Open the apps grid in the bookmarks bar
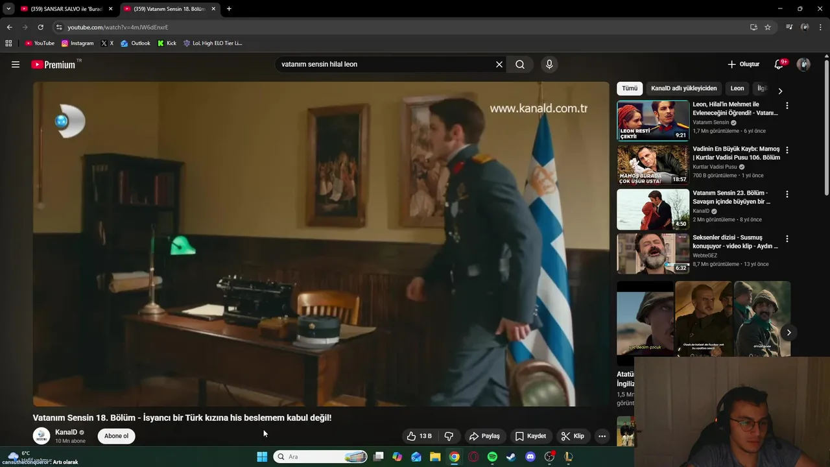The width and height of the screenshot is (830, 467). 8,43
